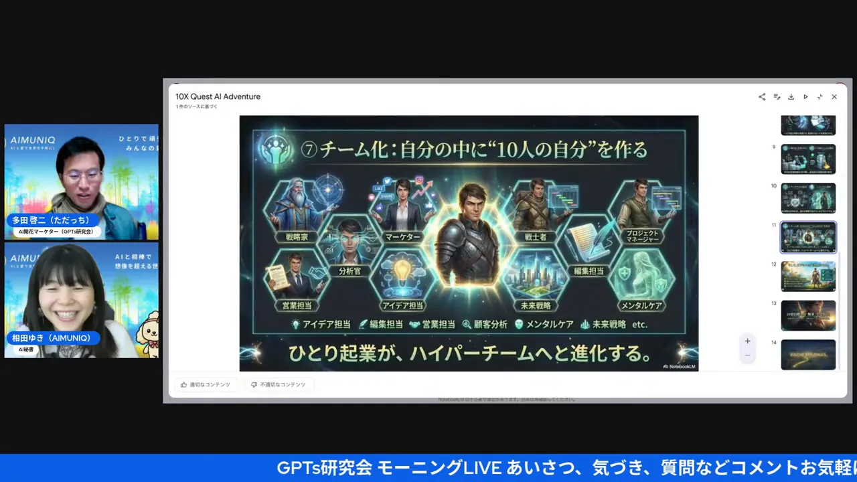Collapse the viewer from fullscreen
This screenshot has width=857, height=482.
(x=820, y=97)
